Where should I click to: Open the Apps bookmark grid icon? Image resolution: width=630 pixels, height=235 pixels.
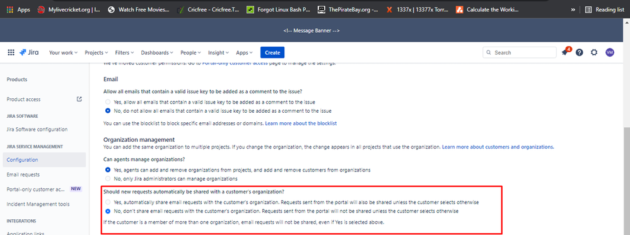coord(18,9)
